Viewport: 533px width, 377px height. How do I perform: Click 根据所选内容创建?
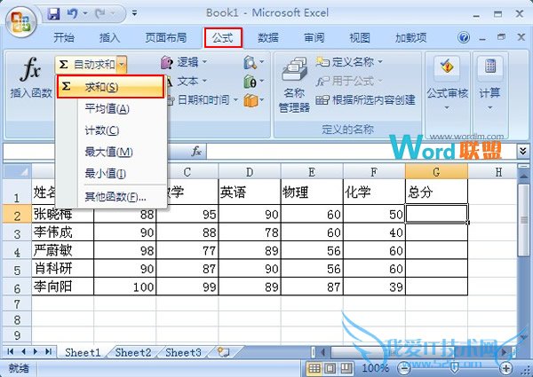(365, 99)
